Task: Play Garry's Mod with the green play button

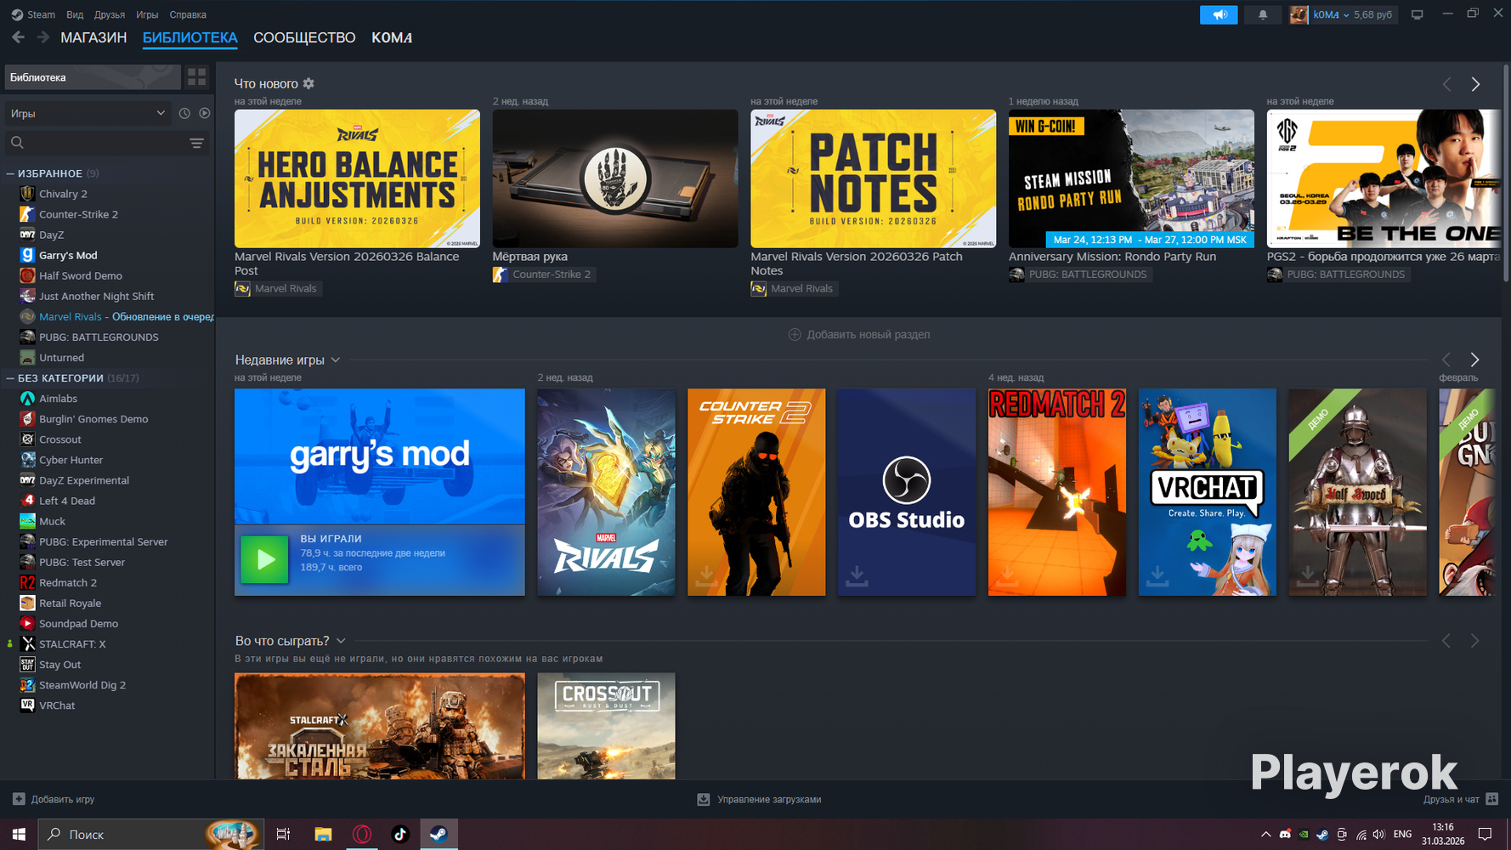Action: [264, 559]
